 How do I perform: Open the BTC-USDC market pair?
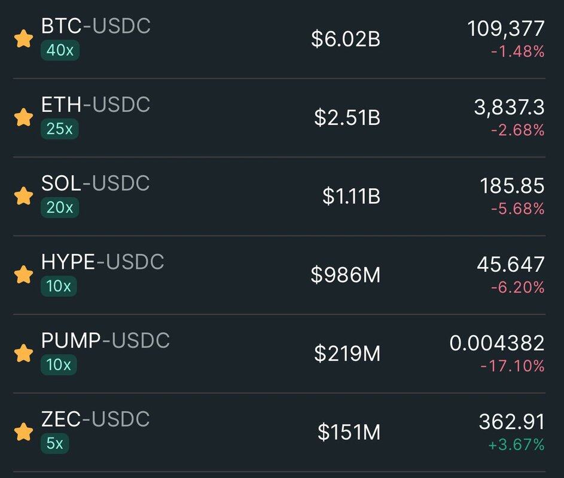96,26
